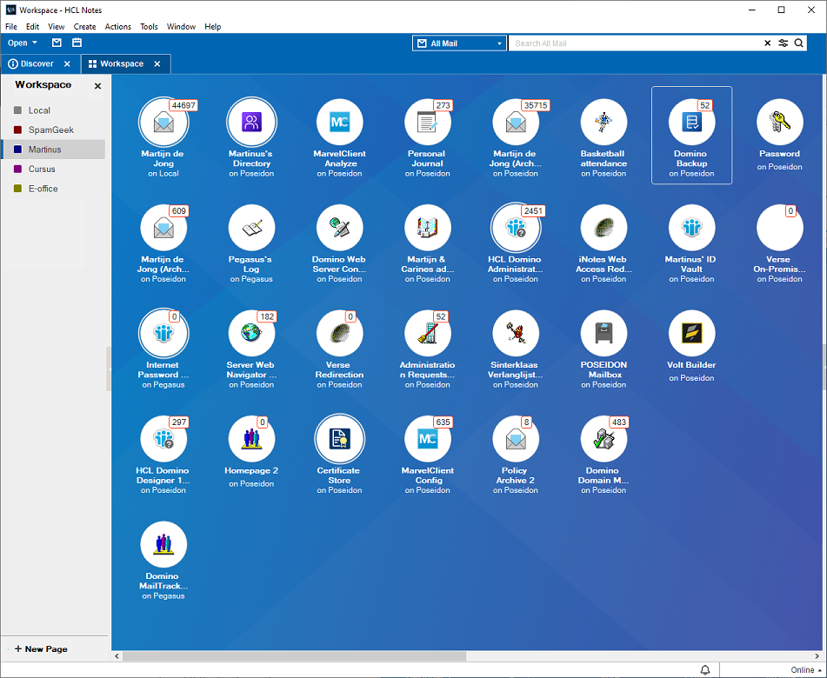
Task: Open the Tools menu
Action: 150,26
